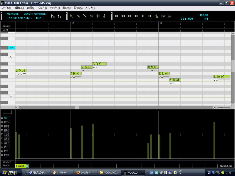Adjust the horizontal zoom slider
This screenshot has width=235, height=176.
[221, 107]
